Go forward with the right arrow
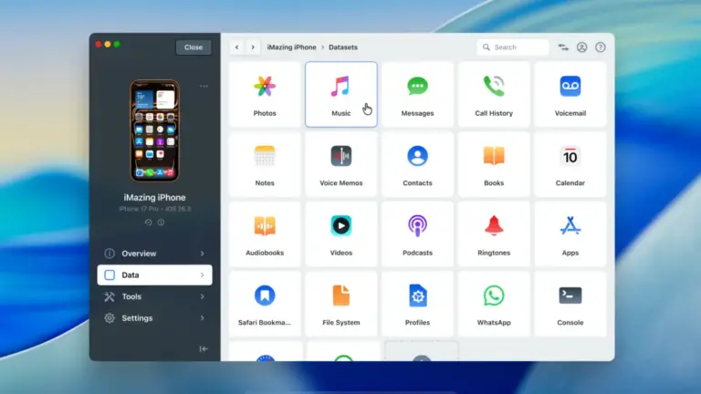701x394 pixels. point(253,47)
